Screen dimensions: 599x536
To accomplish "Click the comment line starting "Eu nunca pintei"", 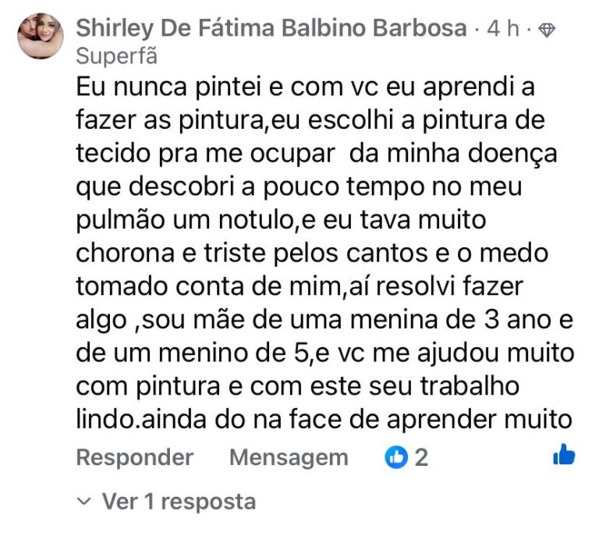I will (307, 87).
